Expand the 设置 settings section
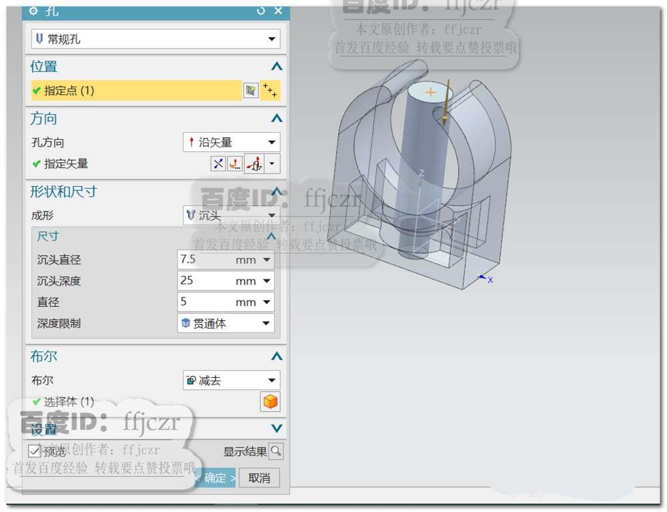Screen dimensions: 667x512 pyautogui.click(x=276, y=429)
